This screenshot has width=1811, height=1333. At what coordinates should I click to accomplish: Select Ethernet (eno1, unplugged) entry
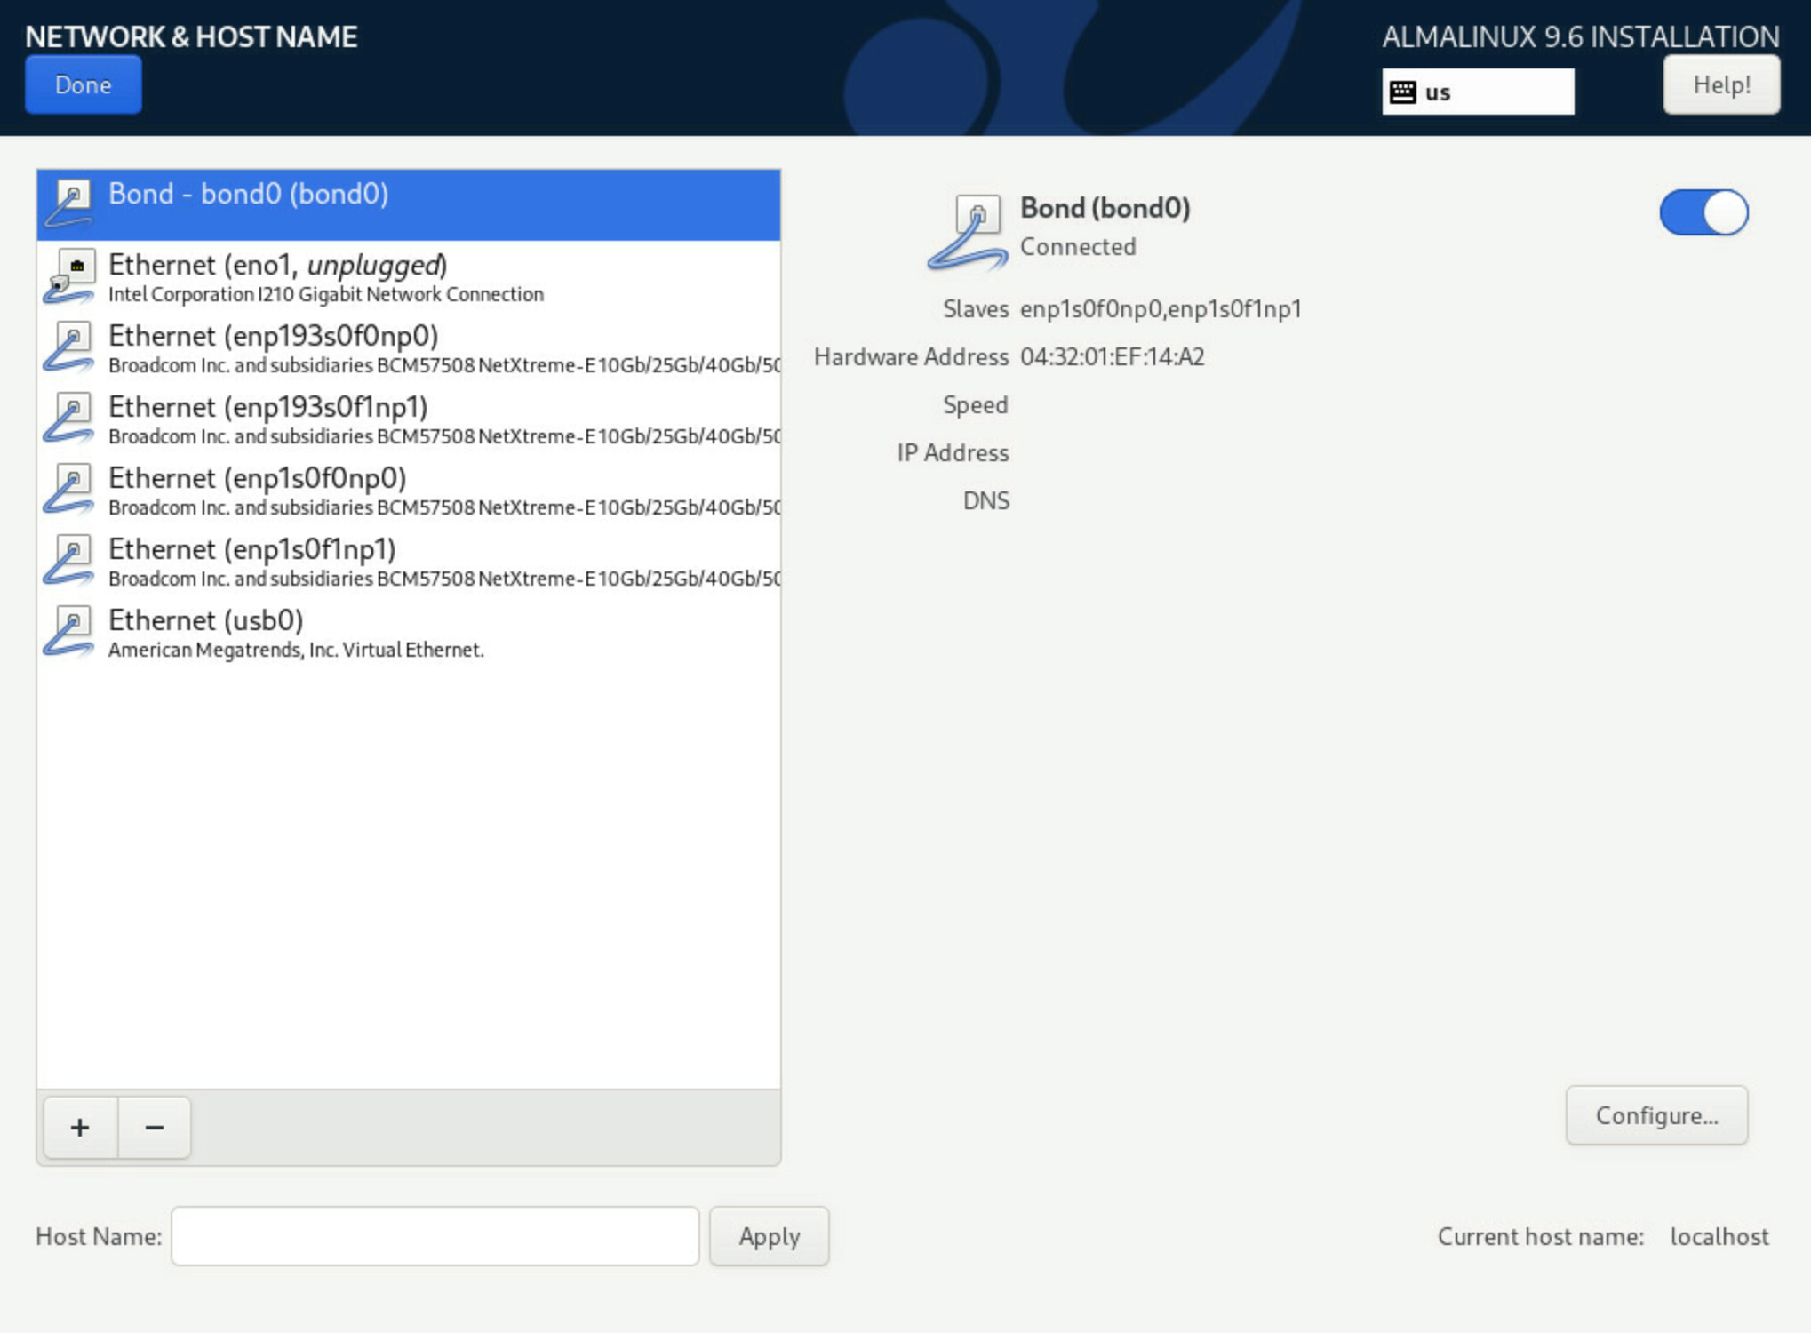(x=409, y=276)
